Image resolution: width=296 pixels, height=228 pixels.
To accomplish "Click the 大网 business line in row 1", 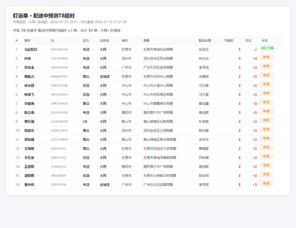I will click(x=103, y=50).
